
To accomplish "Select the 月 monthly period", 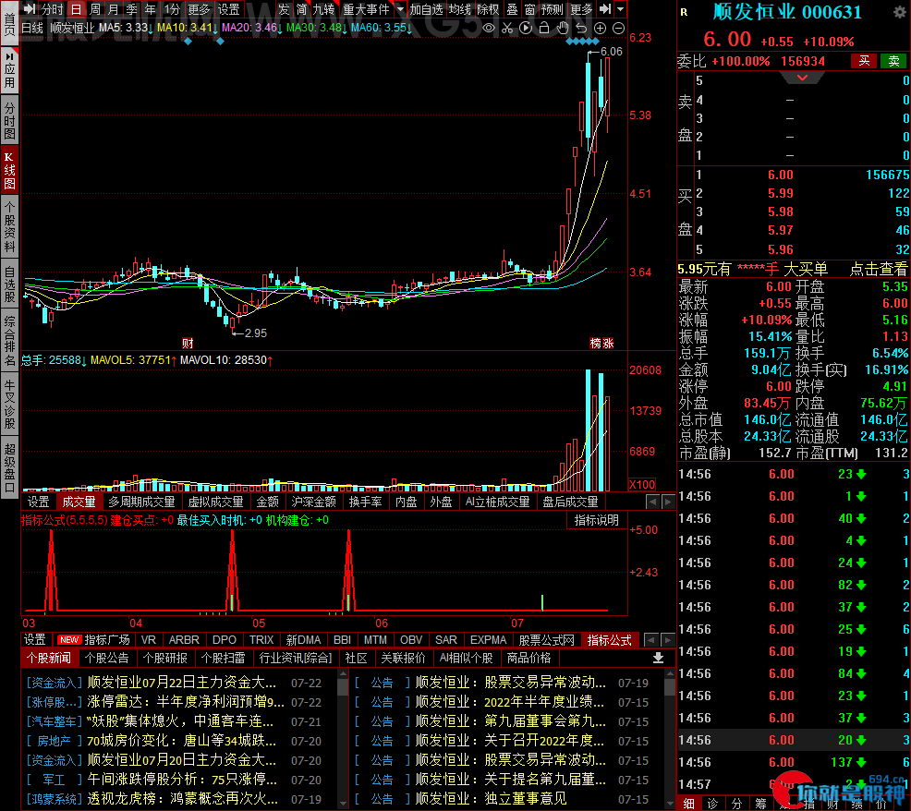I will [x=114, y=9].
